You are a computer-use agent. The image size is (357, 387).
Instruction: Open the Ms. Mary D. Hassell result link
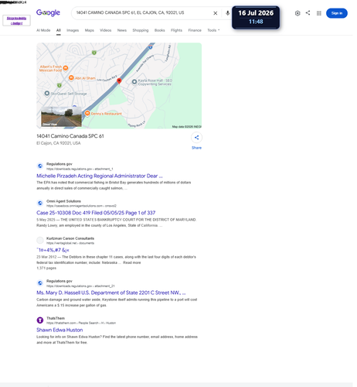[111, 293]
